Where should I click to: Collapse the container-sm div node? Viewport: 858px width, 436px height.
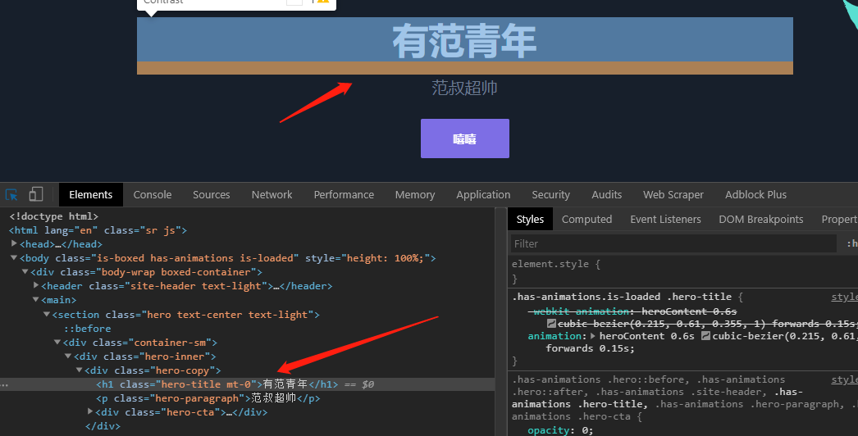point(57,343)
